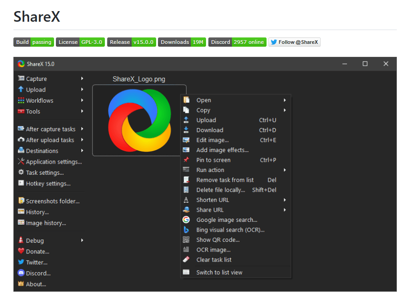Click the Follow @ShareX Twitter button

[x=295, y=42]
